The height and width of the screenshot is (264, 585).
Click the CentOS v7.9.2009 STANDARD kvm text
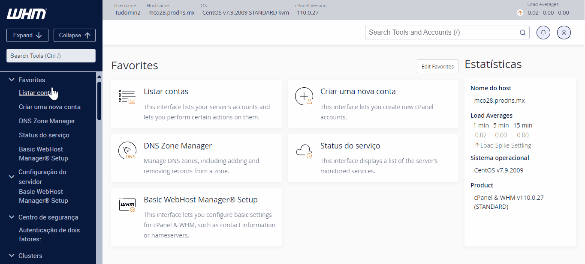click(246, 13)
